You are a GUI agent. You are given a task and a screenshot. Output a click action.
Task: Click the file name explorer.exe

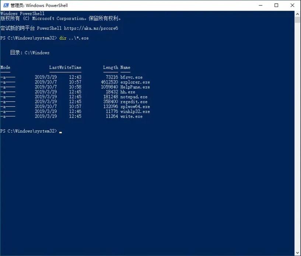click(x=135, y=82)
